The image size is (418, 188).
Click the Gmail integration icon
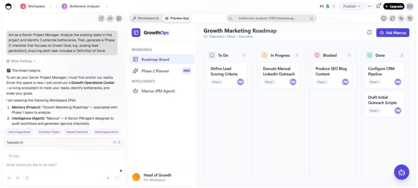(322, 6)
